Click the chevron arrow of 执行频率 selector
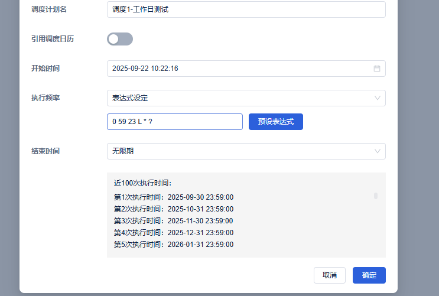 coord(378,98)
